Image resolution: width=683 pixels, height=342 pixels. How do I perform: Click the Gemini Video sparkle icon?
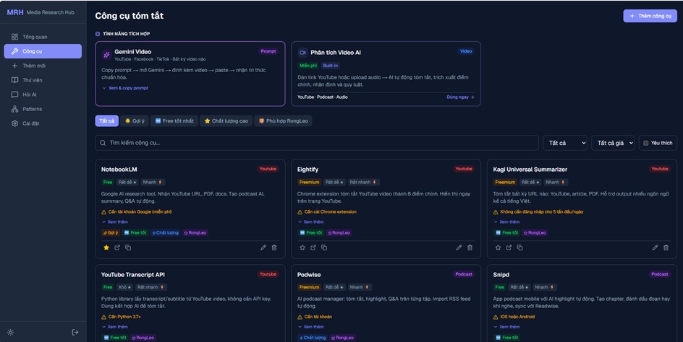click(x=106, y=55)
